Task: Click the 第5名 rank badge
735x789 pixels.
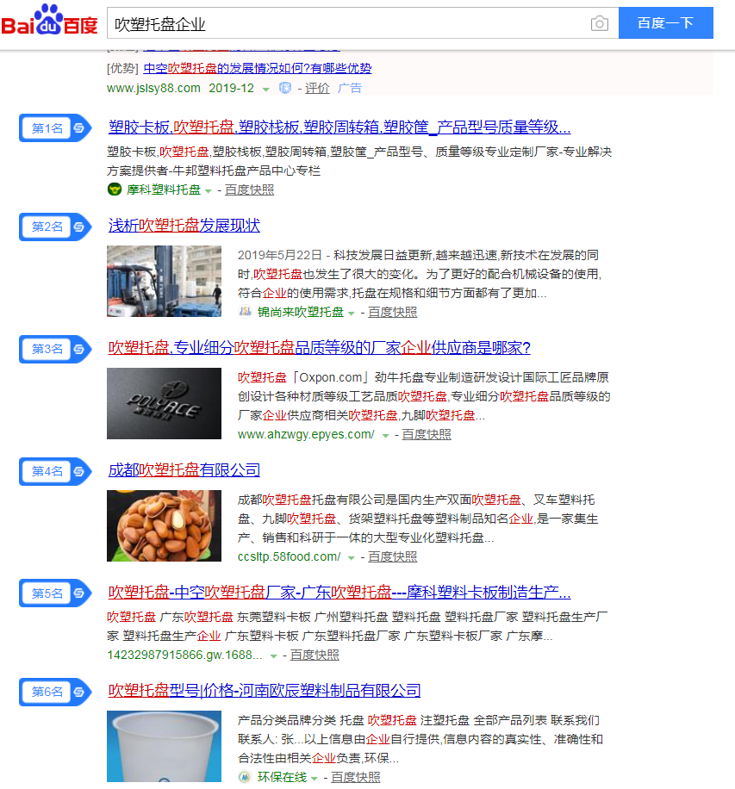Action: 55,593
